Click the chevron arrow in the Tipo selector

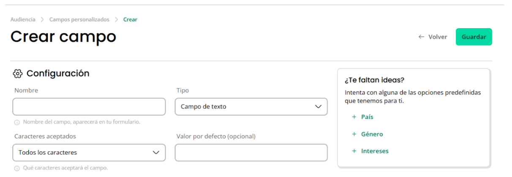319,107
